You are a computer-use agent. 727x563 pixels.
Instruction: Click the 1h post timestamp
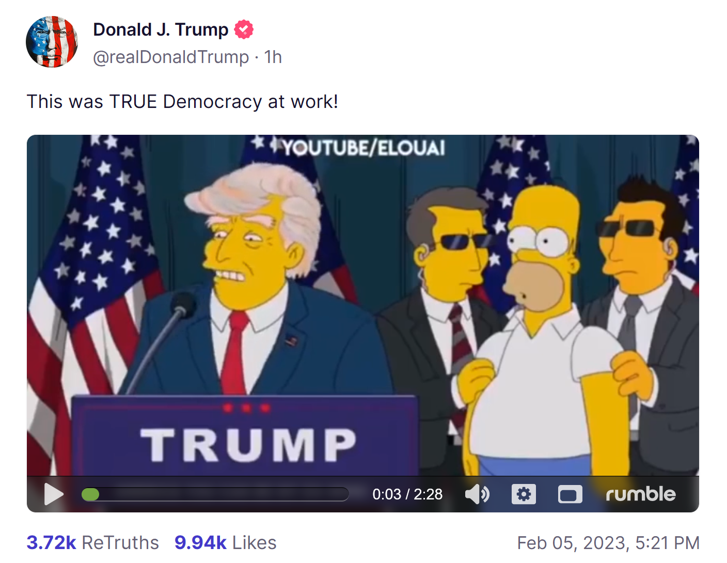(x=273, y=57)
